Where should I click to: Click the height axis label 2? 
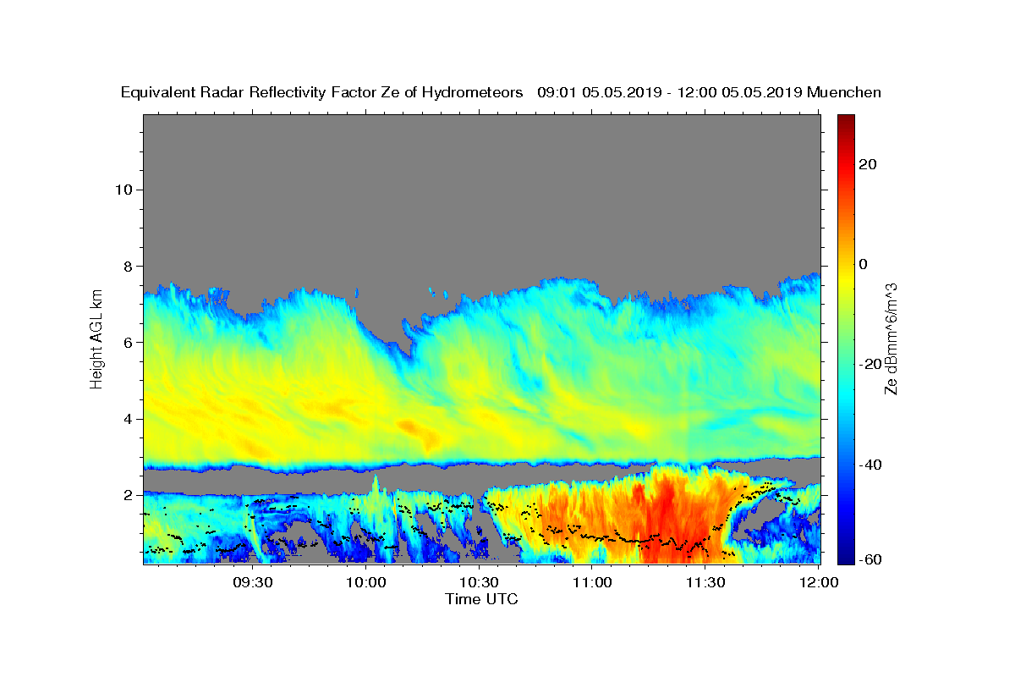click(128, 495)
